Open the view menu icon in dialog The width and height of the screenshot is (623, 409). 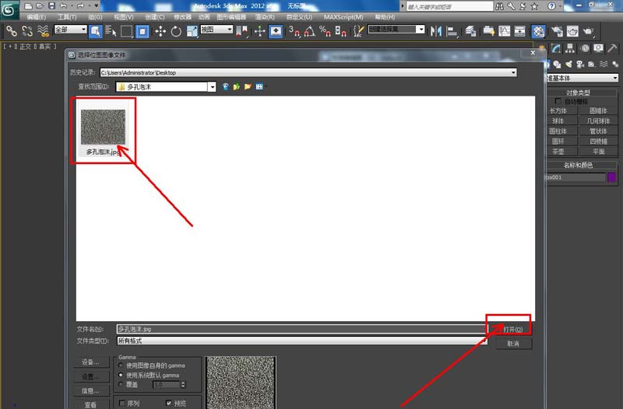coord(259,87)
